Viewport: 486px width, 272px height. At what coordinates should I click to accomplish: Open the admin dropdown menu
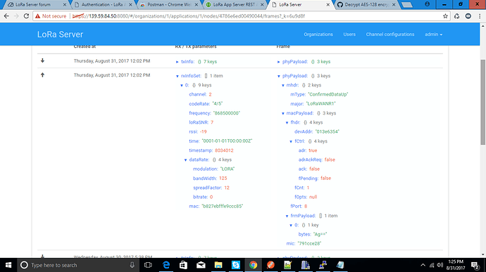pos(433,34)
